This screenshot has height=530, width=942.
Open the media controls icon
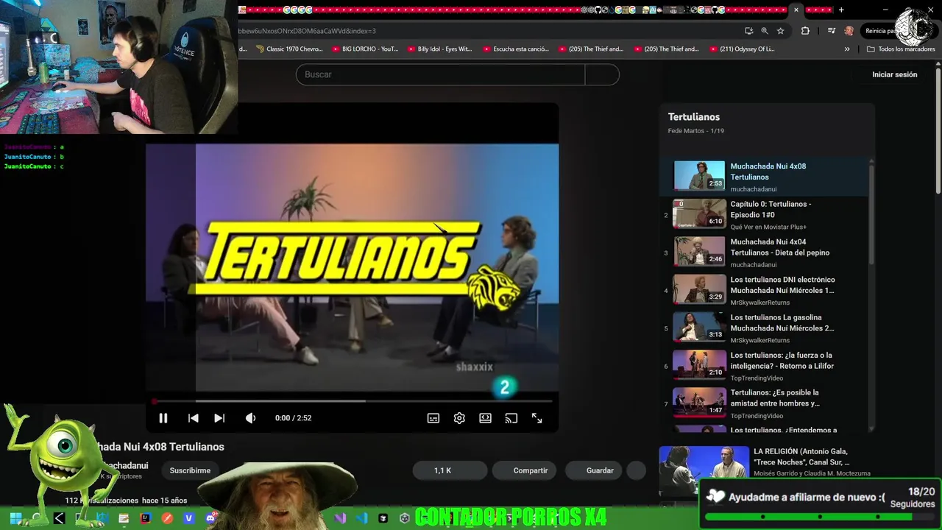(832, 31)
